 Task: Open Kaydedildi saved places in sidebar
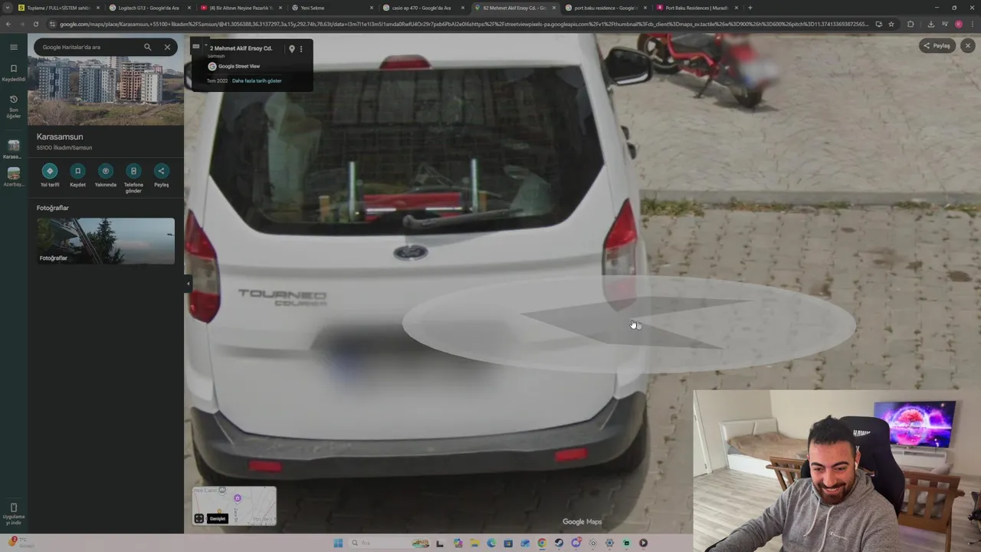[x=13, y=73]
